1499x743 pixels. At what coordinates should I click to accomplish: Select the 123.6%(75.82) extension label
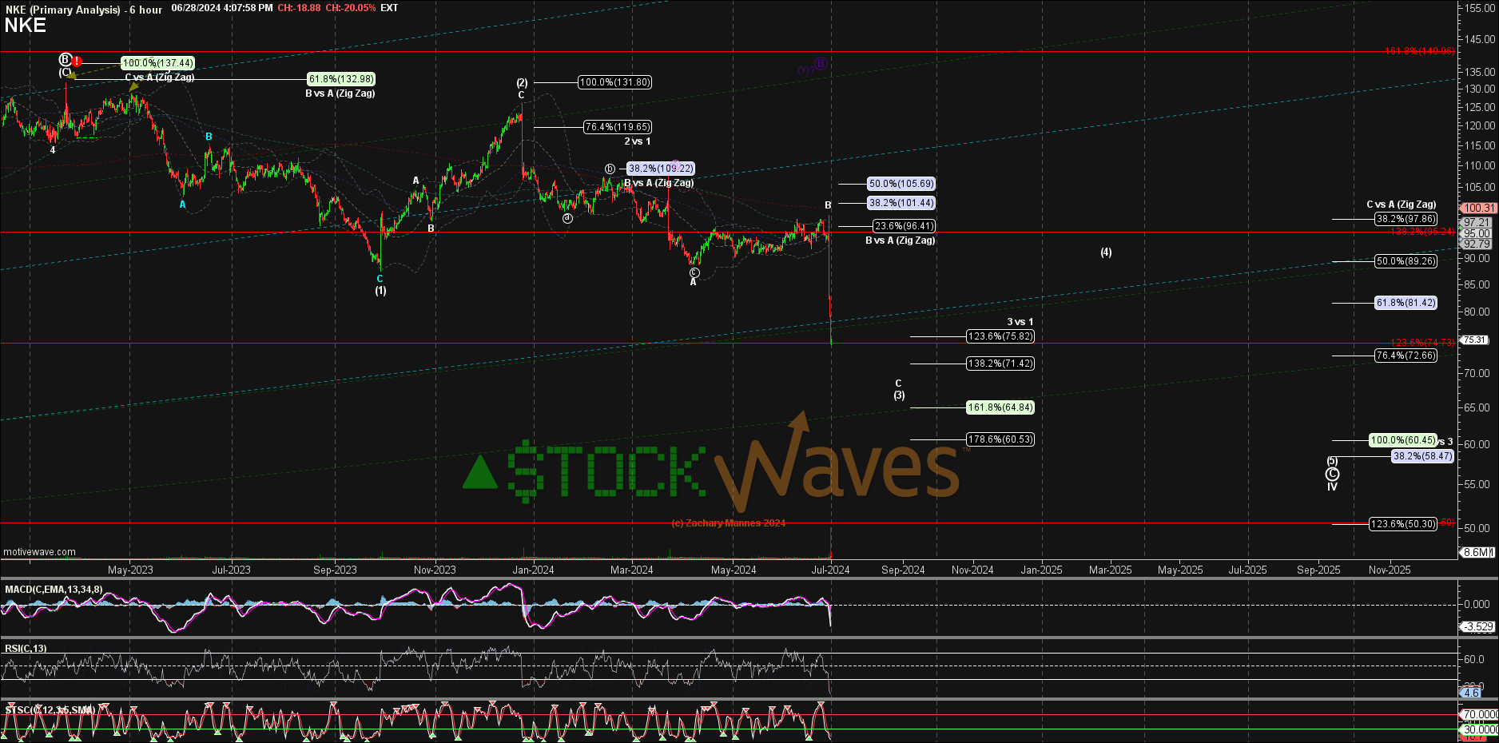(1000, 336)
